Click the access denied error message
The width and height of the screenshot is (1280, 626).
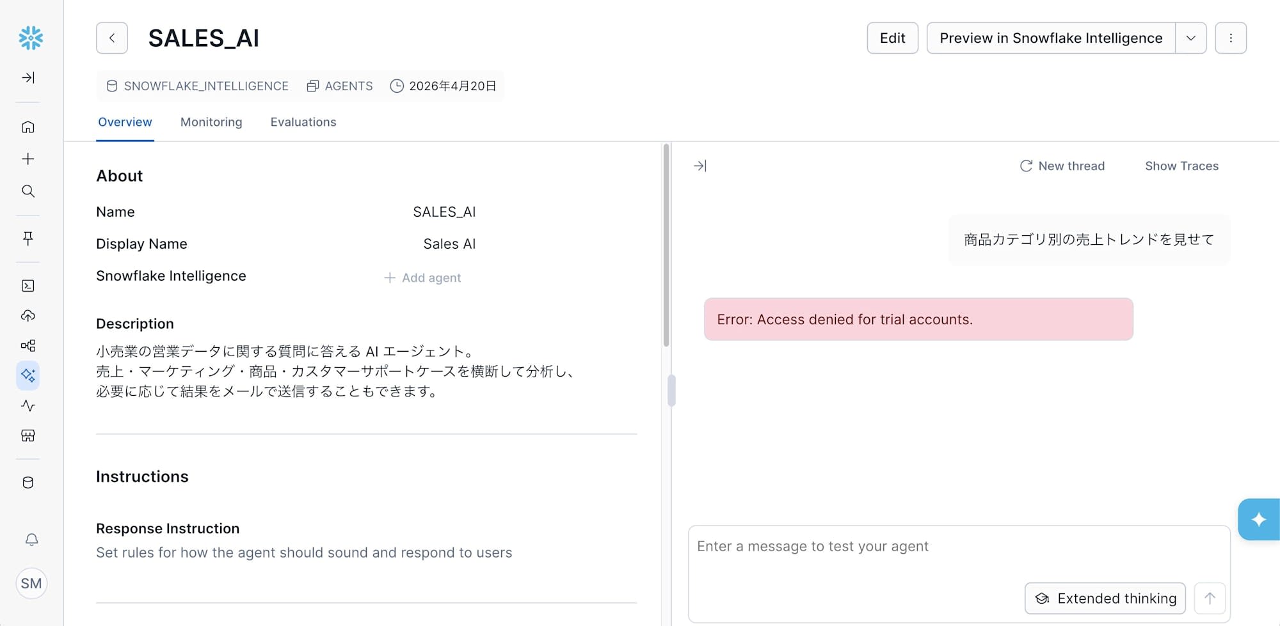918,319
